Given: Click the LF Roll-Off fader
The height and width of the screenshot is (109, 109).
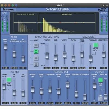Looking at the screenshot, I should click(23, 59).
